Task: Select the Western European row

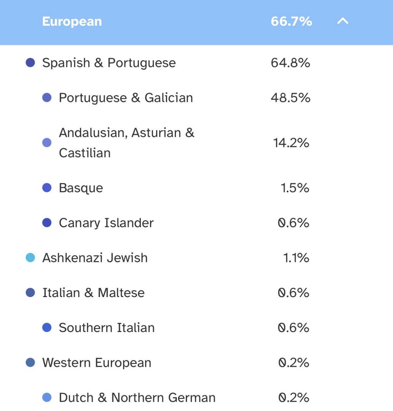Action: tap(97, 362)
